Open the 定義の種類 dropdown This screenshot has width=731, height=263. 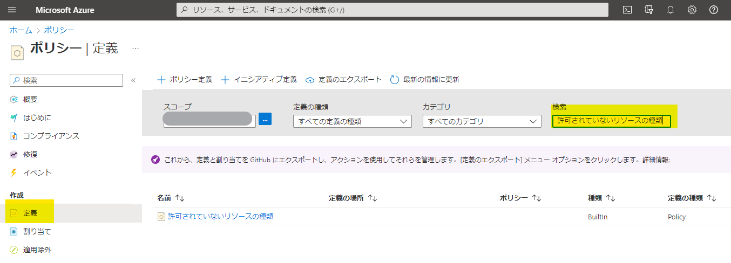[x=353, y=121]
